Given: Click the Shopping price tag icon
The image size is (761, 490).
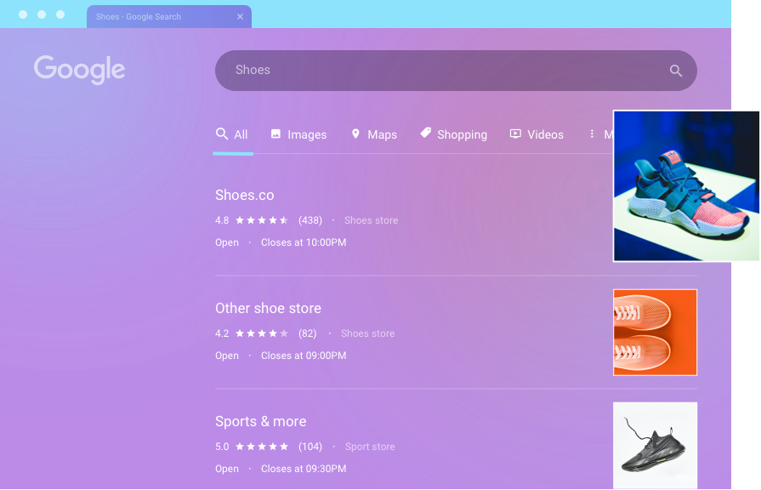Looking at the screenshot, I should (426, 133).
